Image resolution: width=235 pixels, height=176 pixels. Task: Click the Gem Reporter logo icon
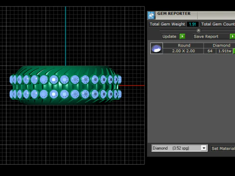point(151,15)
